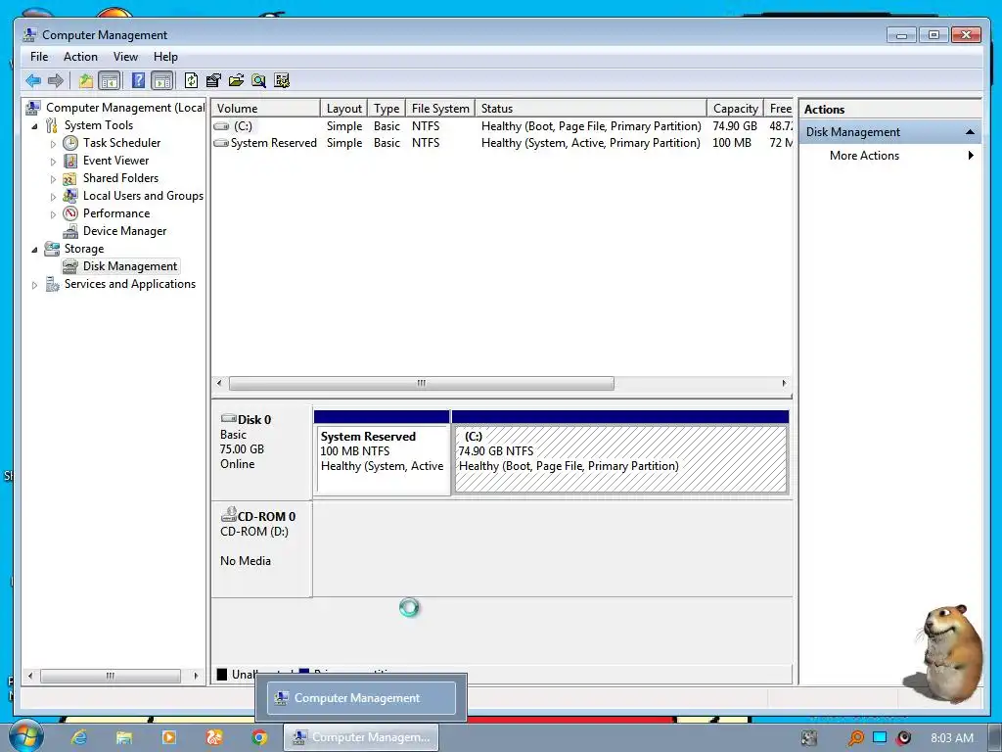Screen dimensions: 1002x752
Task: Select Disk Management in the tree
Action: tap(130, 266)
